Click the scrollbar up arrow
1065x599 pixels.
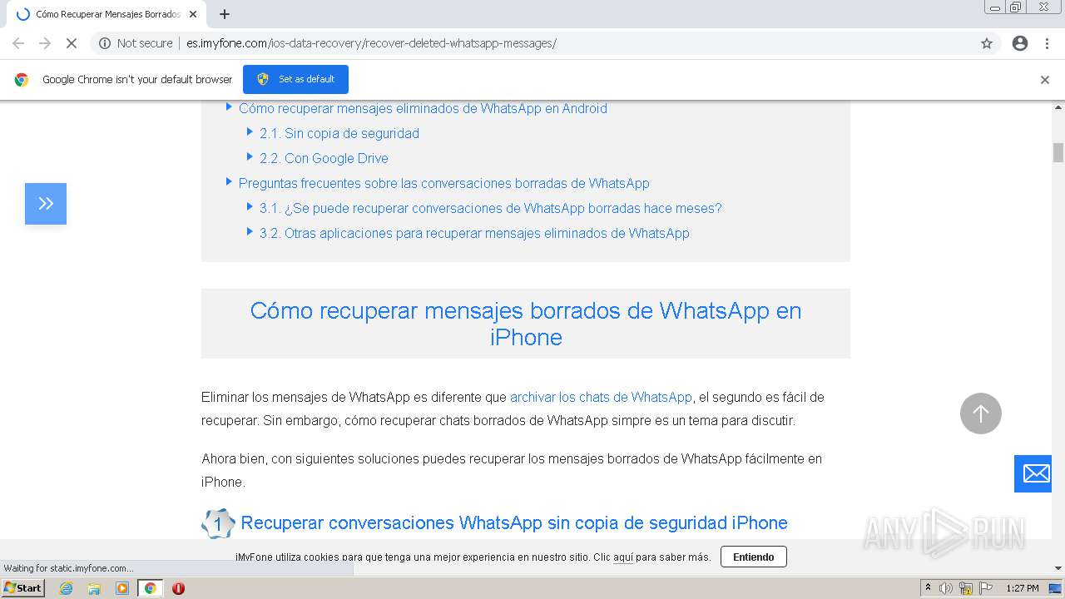click(1058, 107)
